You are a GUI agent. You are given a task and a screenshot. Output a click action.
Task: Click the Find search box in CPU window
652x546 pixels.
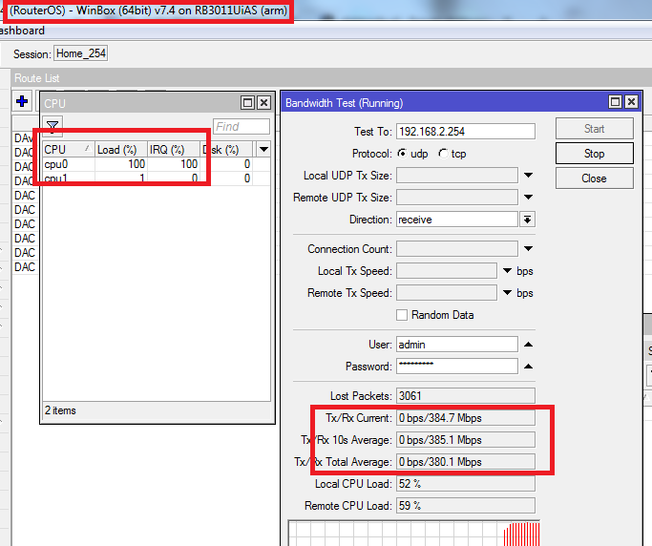point(242,126)
